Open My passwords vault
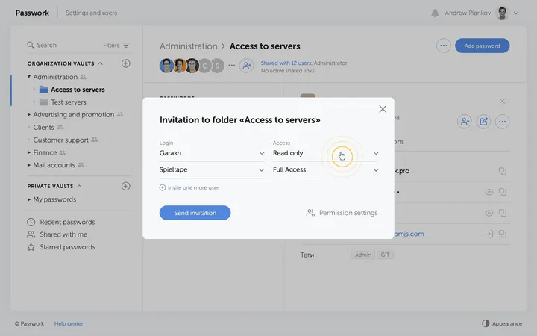 54,199
